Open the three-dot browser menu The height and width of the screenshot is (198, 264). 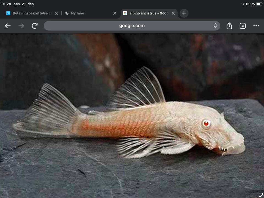[x=256, y=26]
